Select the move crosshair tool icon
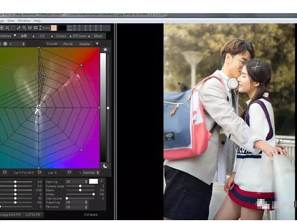Viewport: 297px width, 223px height. tap(2, 28)
